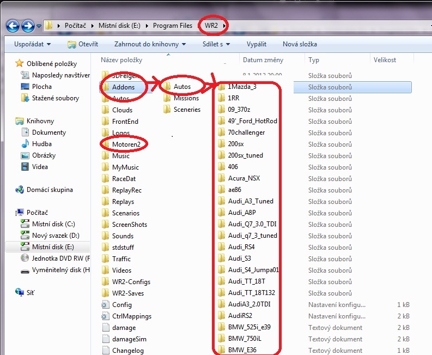The height and width of the screenshot is (355, 432).
Task: Open the Hudba music library
Action: coord(41,144)
